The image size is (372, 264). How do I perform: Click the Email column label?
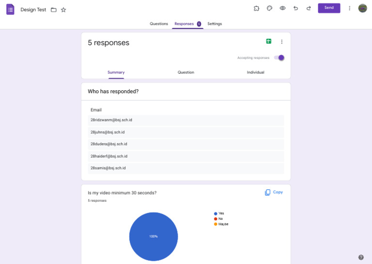[x=96, y=110]
